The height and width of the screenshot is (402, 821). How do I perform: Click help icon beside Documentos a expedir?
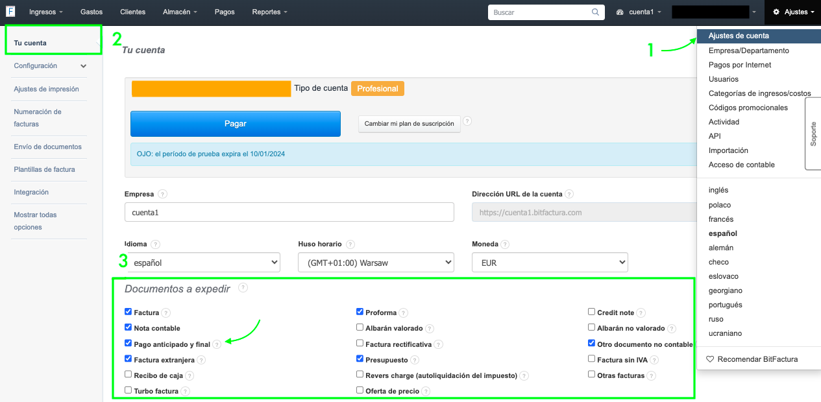pyautogui.click(x=243, y=288)
